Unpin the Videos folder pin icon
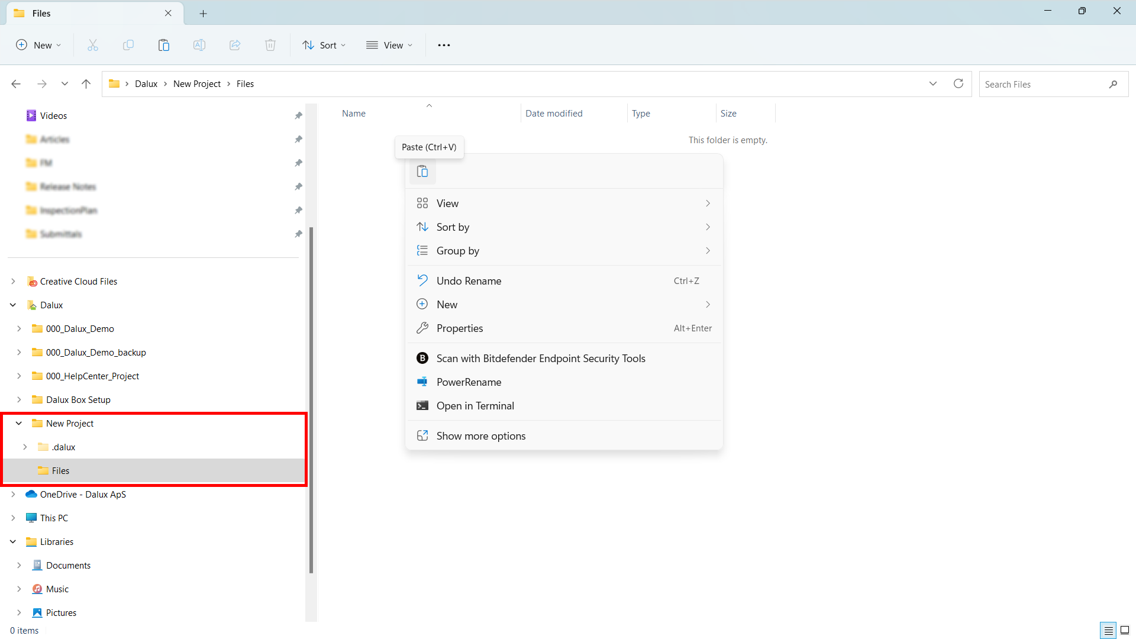The height and width of the screenshot is (639, 1136). pos(298,116)
